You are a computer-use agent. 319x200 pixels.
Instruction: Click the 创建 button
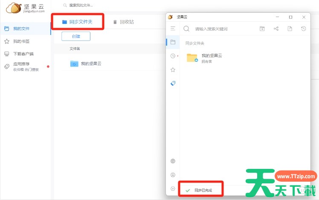(76, 36)
